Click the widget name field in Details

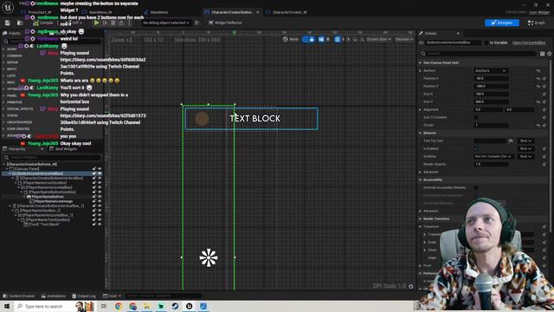click(x=454, y=42)
